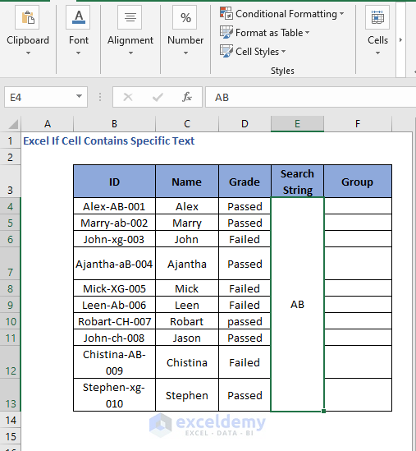Click the 'Group' header cell
The height and width of the screenshot is (451, 416).
click(x=358, y=182)
